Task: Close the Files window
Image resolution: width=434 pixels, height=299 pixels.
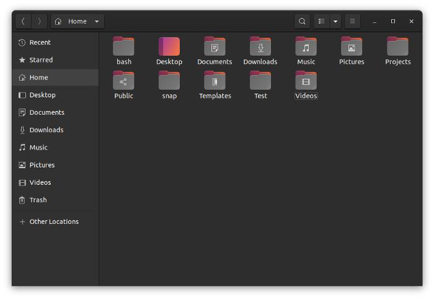Action: pos(412,21)
